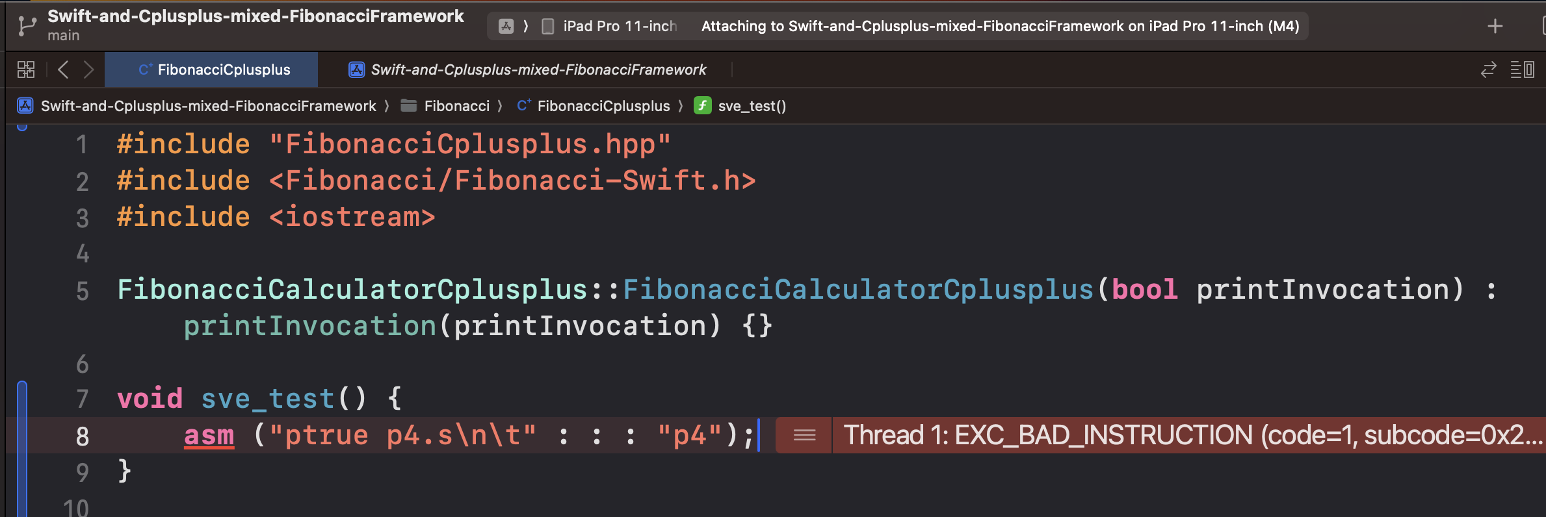Click the project title in toolbar

pos(255,16)
